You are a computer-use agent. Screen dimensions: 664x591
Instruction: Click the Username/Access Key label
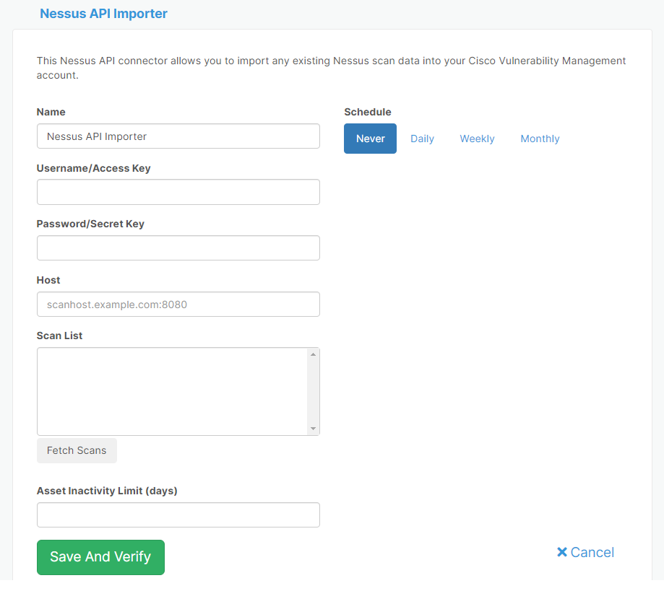point(94,168)
